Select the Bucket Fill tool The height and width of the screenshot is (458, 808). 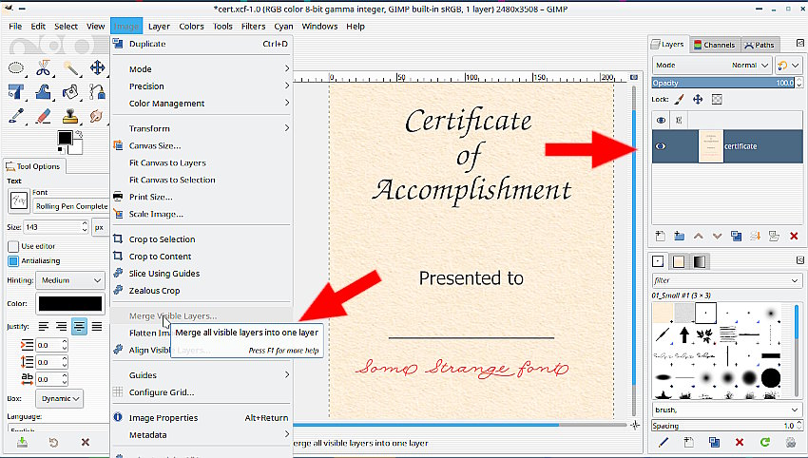point(70,92)
